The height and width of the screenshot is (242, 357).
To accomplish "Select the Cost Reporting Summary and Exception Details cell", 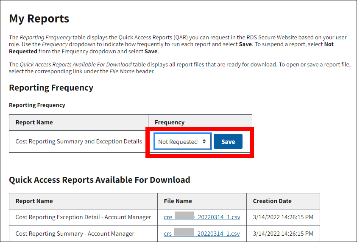I will tap(79, 141).
